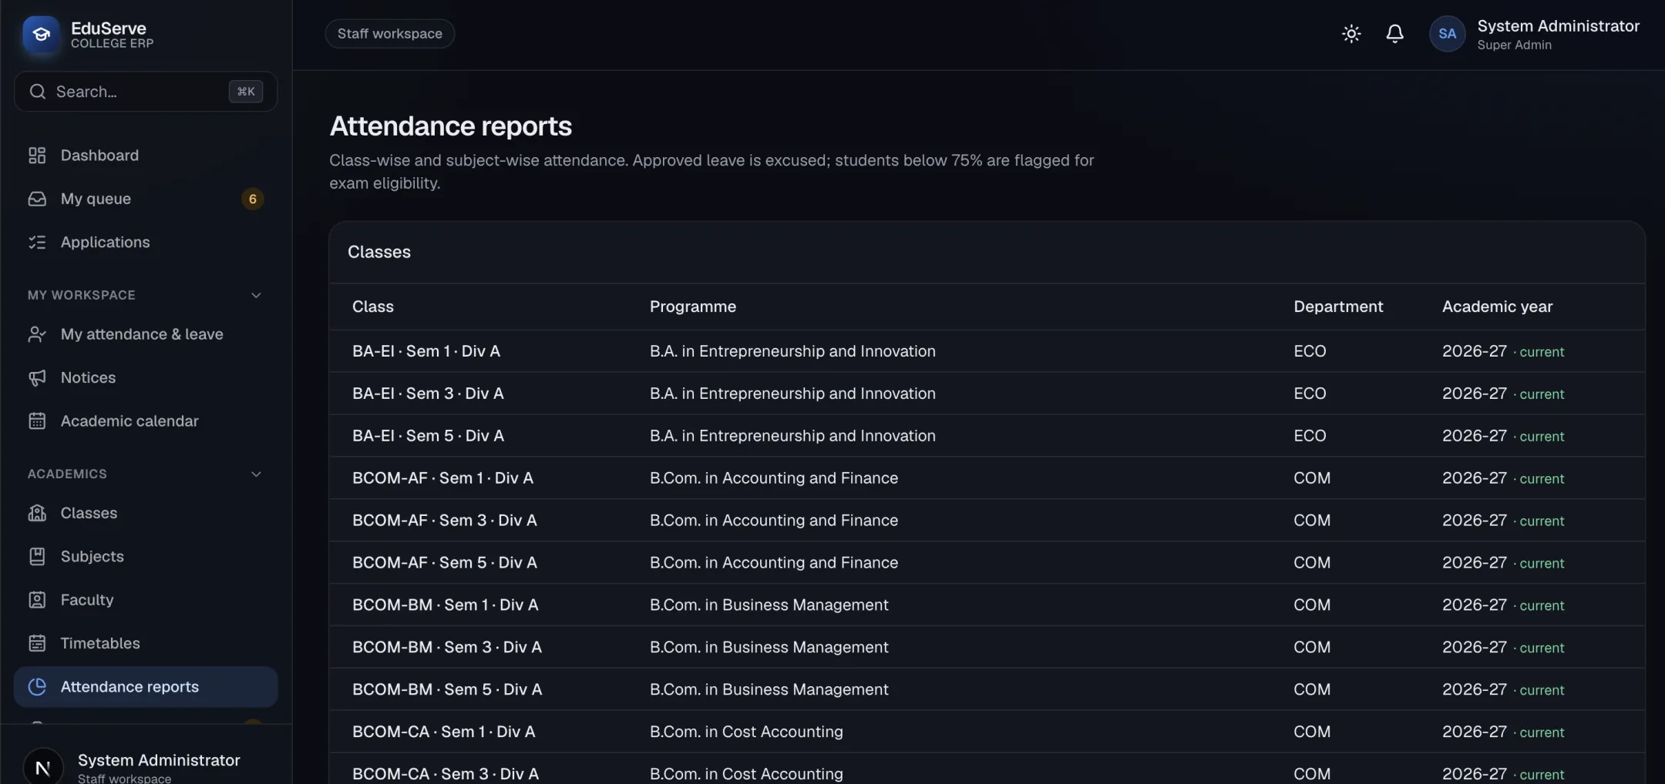The image size is (1665, 784).
Task: Open row BCOM-BM · Sem 1 · Div A
Action: pos(987,605)
